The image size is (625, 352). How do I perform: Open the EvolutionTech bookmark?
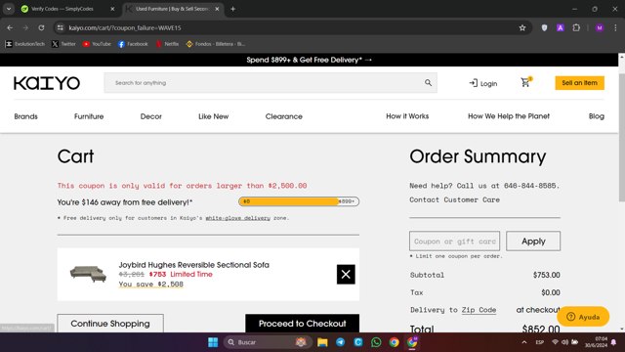[25, 44]
